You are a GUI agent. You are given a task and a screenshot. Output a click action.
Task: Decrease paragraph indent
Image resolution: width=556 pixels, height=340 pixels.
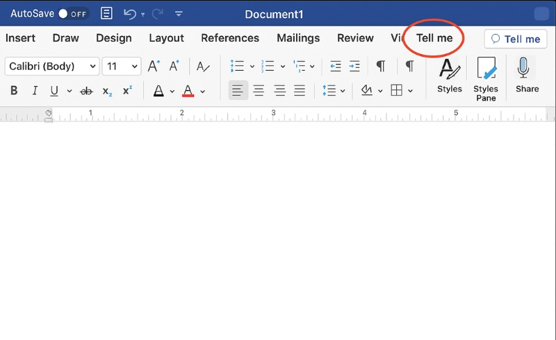click(x=336, y=66)
